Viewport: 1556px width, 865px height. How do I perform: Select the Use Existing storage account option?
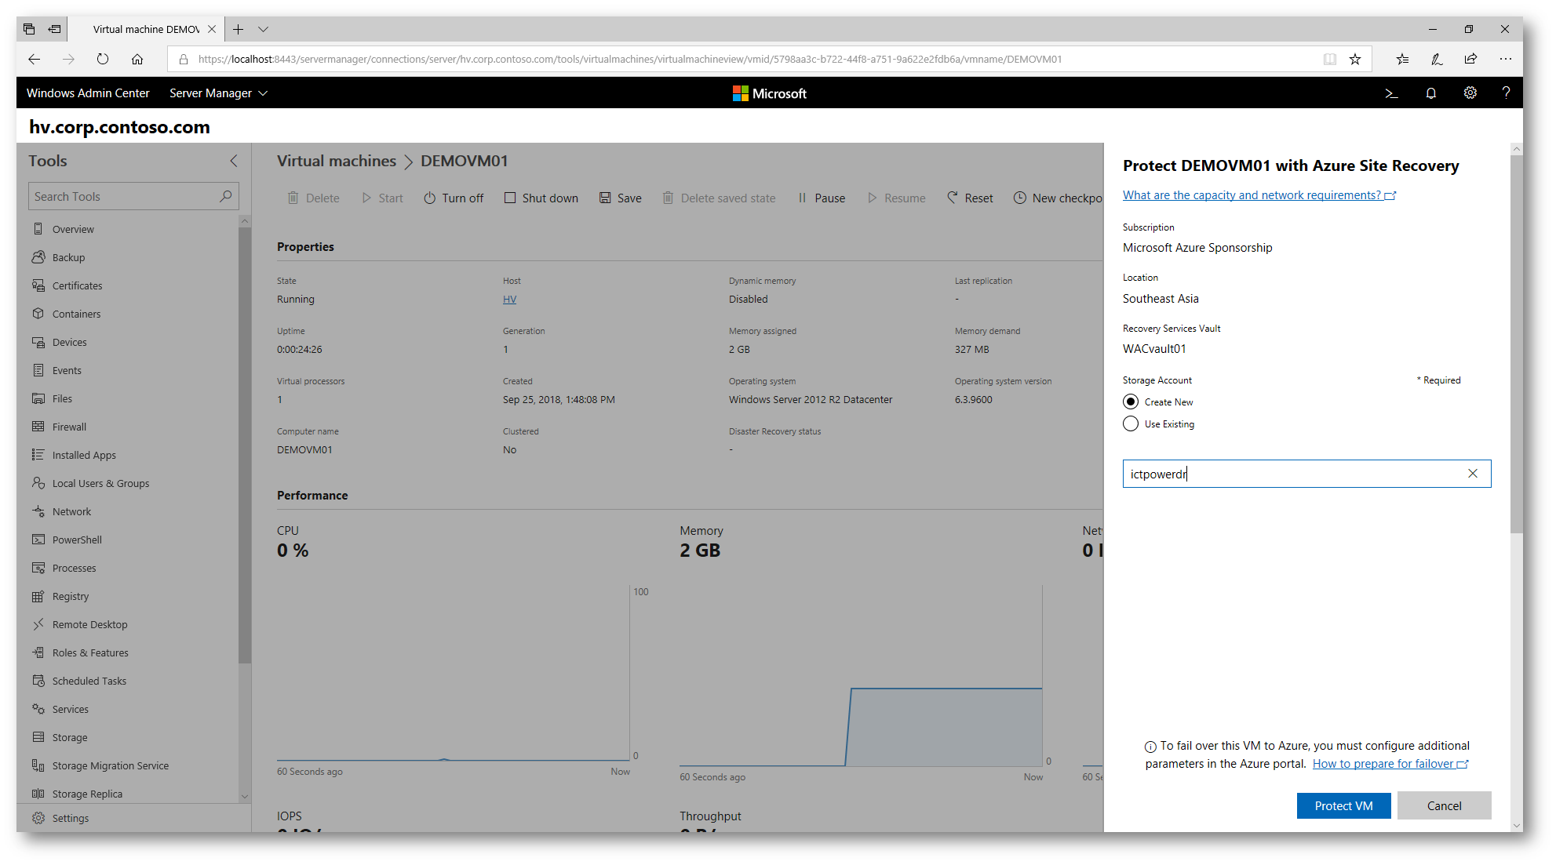[1131, 423]
